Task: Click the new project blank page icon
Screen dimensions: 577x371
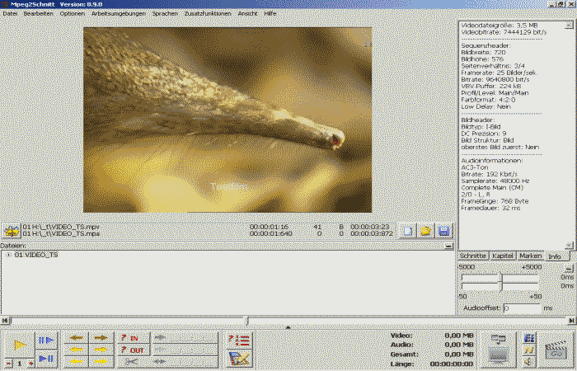Action: (x=407, y=230)
